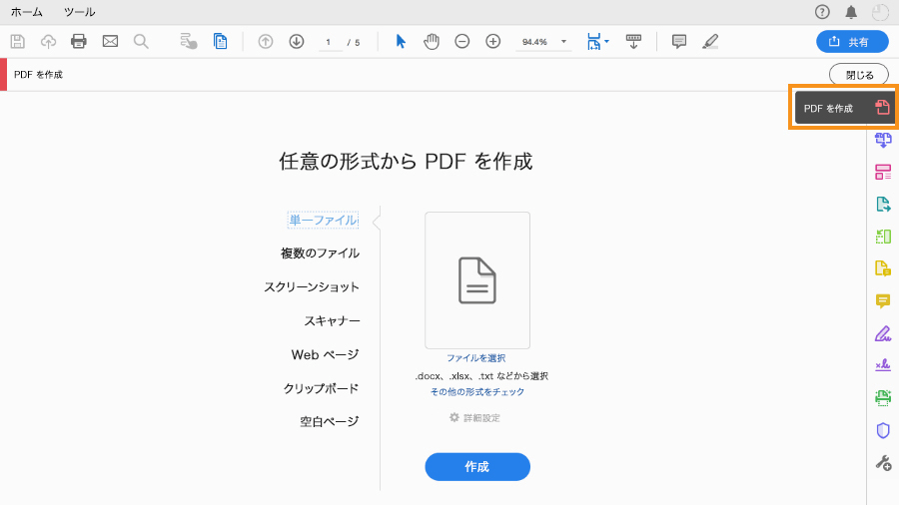This screenshot has height=505, width=899.
Task: Open the request signature sidebar icon
Action: point(883,364)
